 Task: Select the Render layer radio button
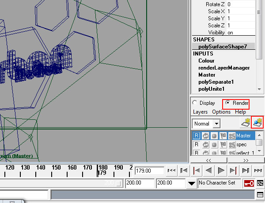click(x=228, y=103)
